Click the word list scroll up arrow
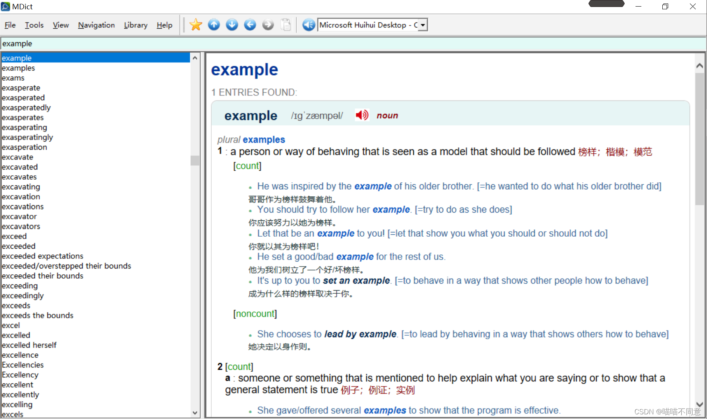The height and width of the screenshot is (419, 707). [195, 58]
